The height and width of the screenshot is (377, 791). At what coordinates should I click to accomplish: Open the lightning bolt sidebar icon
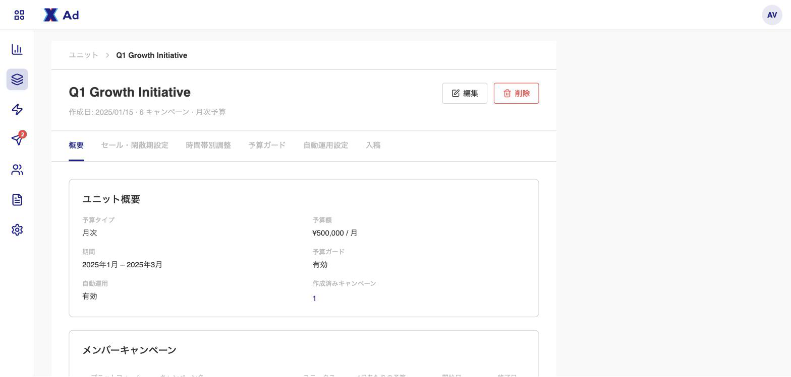pyautogui.click(x=17, y=110)
